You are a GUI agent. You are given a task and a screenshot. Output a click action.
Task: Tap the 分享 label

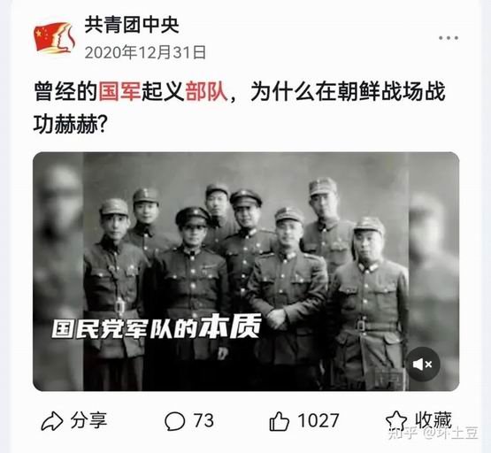click(x=88, y=420)
